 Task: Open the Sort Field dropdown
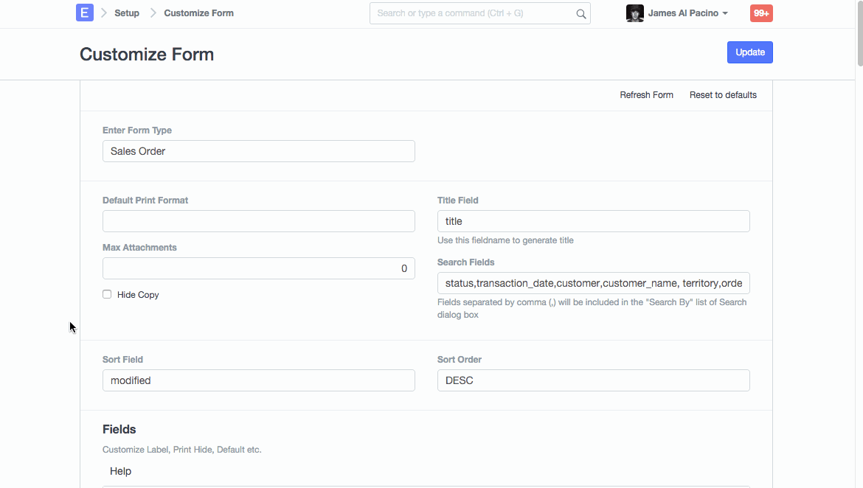click(258, 380)
